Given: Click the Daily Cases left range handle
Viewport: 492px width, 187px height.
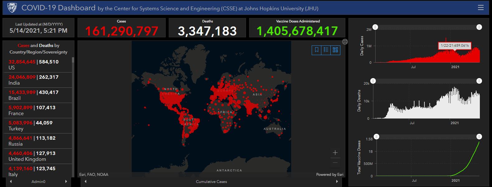Looking at the screenshot, I should coord(376,27).
